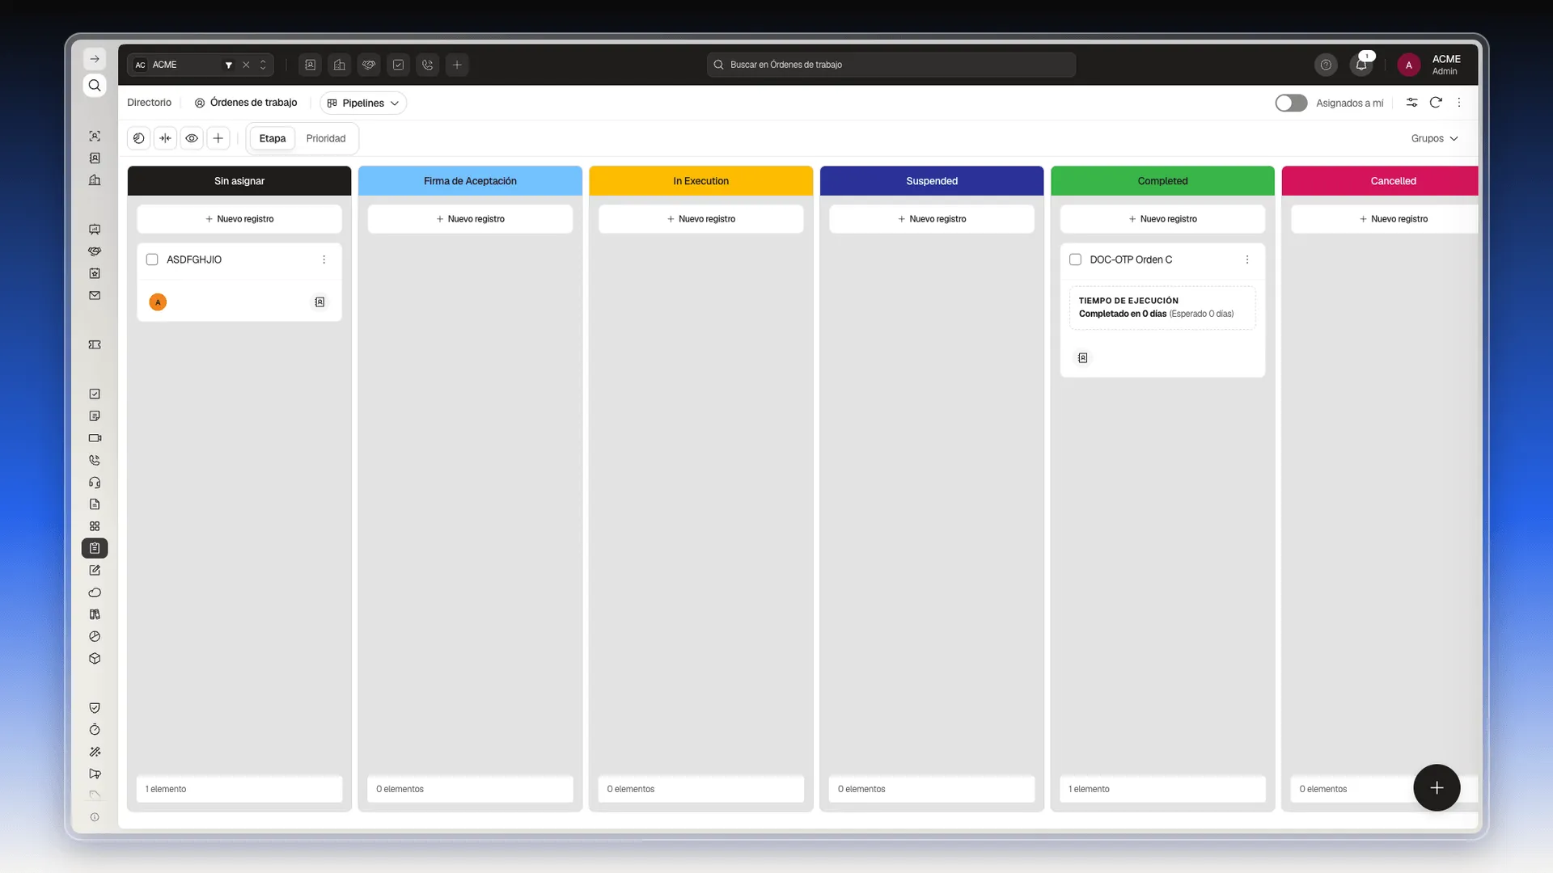Open the ASDFGHJIO card three-dot menu
Image resolution: width=1553 pixels, height=873 pixels.
[324, 259]
